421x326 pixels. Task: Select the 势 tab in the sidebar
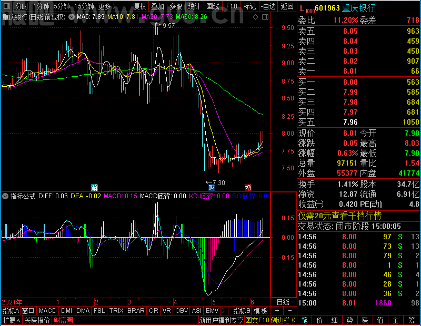click(x=349, y=320)
